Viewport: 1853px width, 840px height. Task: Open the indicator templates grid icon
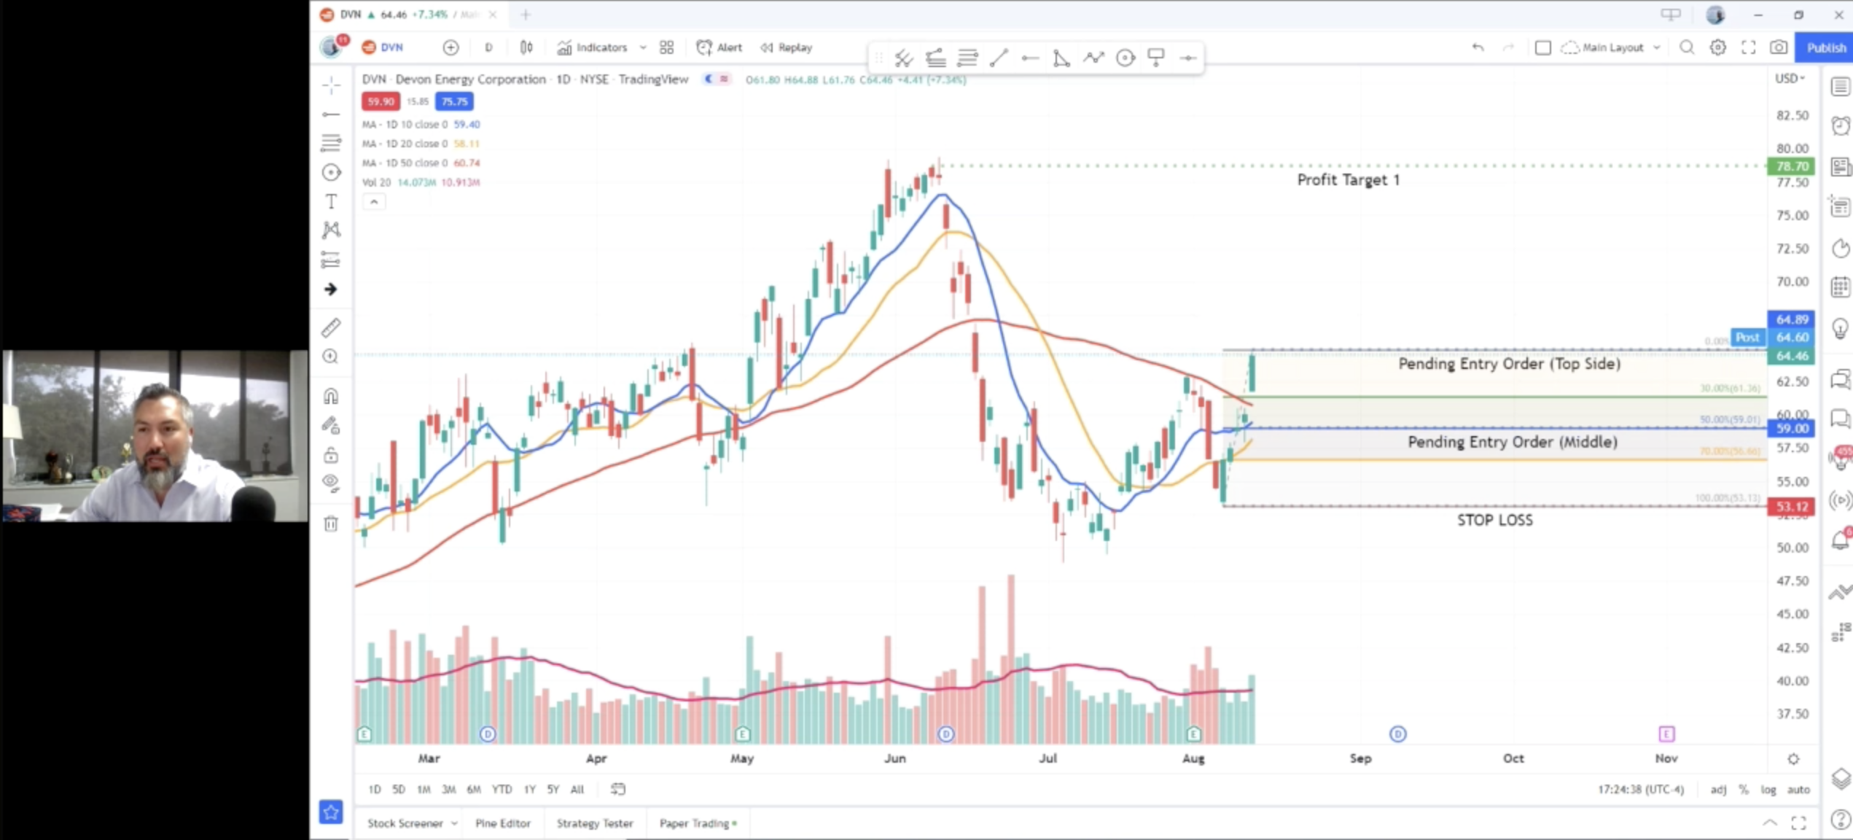click(x=667, y=47)
